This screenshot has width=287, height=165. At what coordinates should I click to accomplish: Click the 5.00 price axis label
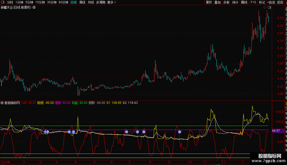pyautogui.click(x=280, y=63)
